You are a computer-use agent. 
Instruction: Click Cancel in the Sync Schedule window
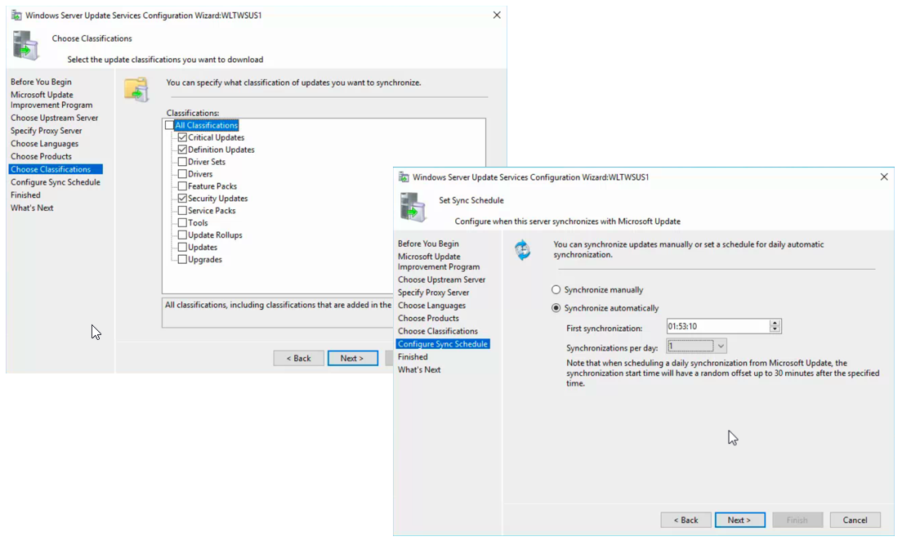(x=855, y=520)
